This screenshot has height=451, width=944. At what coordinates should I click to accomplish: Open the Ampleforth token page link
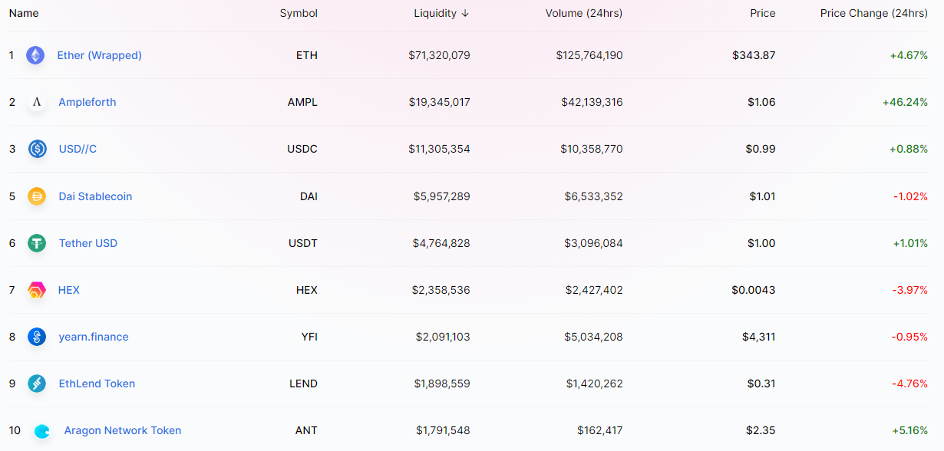[87, 102]
